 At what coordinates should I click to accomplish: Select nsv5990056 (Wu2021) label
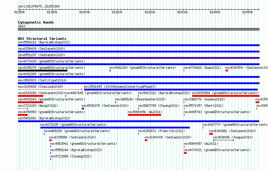click(145, 112)
